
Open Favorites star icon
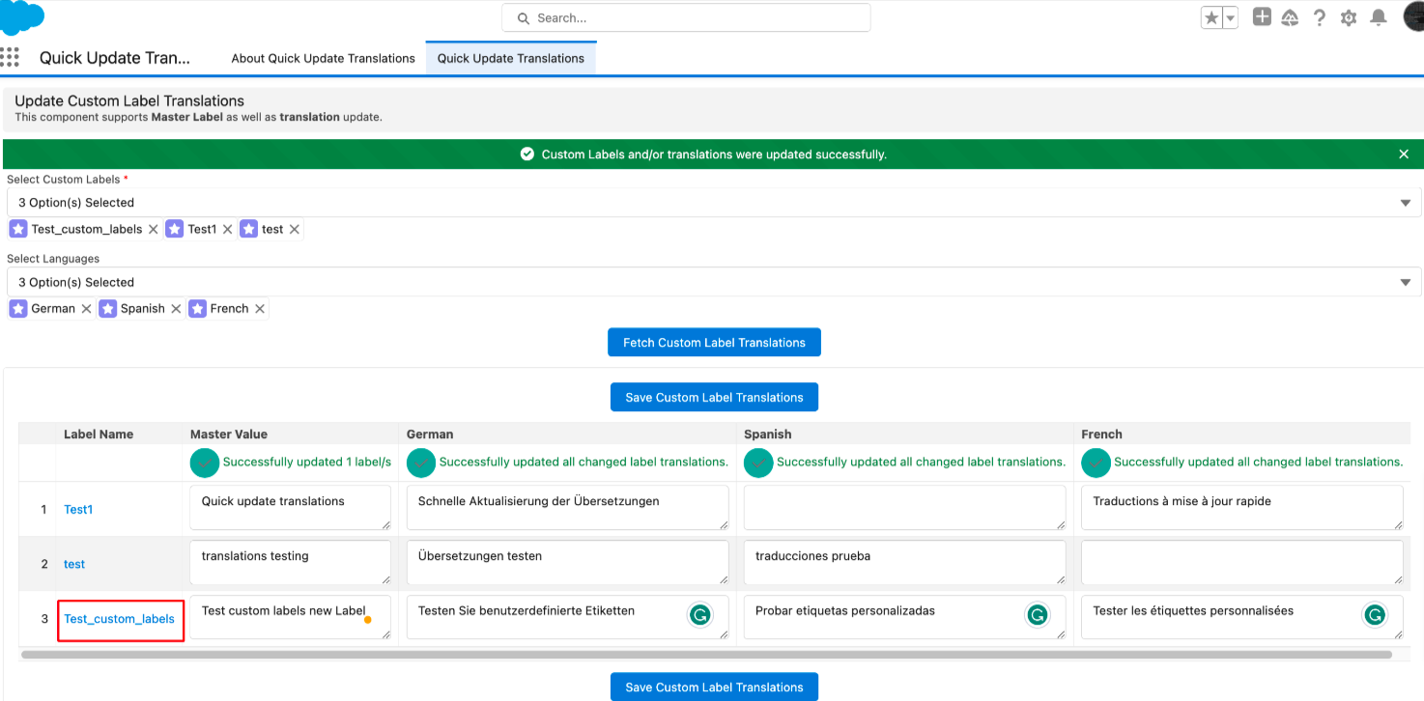(x=1211, y=17)
